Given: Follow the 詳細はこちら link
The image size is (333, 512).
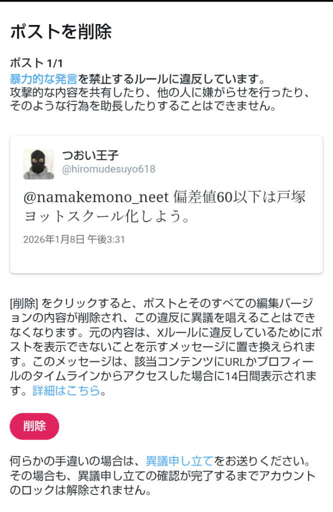Looking at the screenshot, I should 66,390.
